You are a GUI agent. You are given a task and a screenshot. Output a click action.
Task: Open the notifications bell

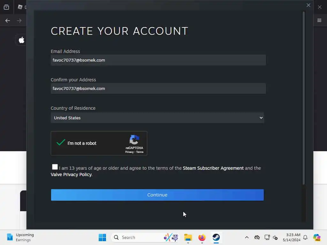305,237
